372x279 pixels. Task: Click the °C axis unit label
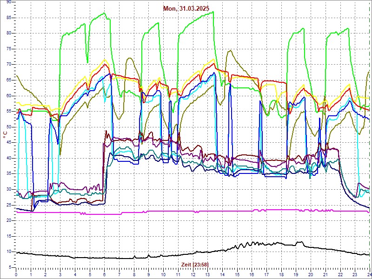5,136
